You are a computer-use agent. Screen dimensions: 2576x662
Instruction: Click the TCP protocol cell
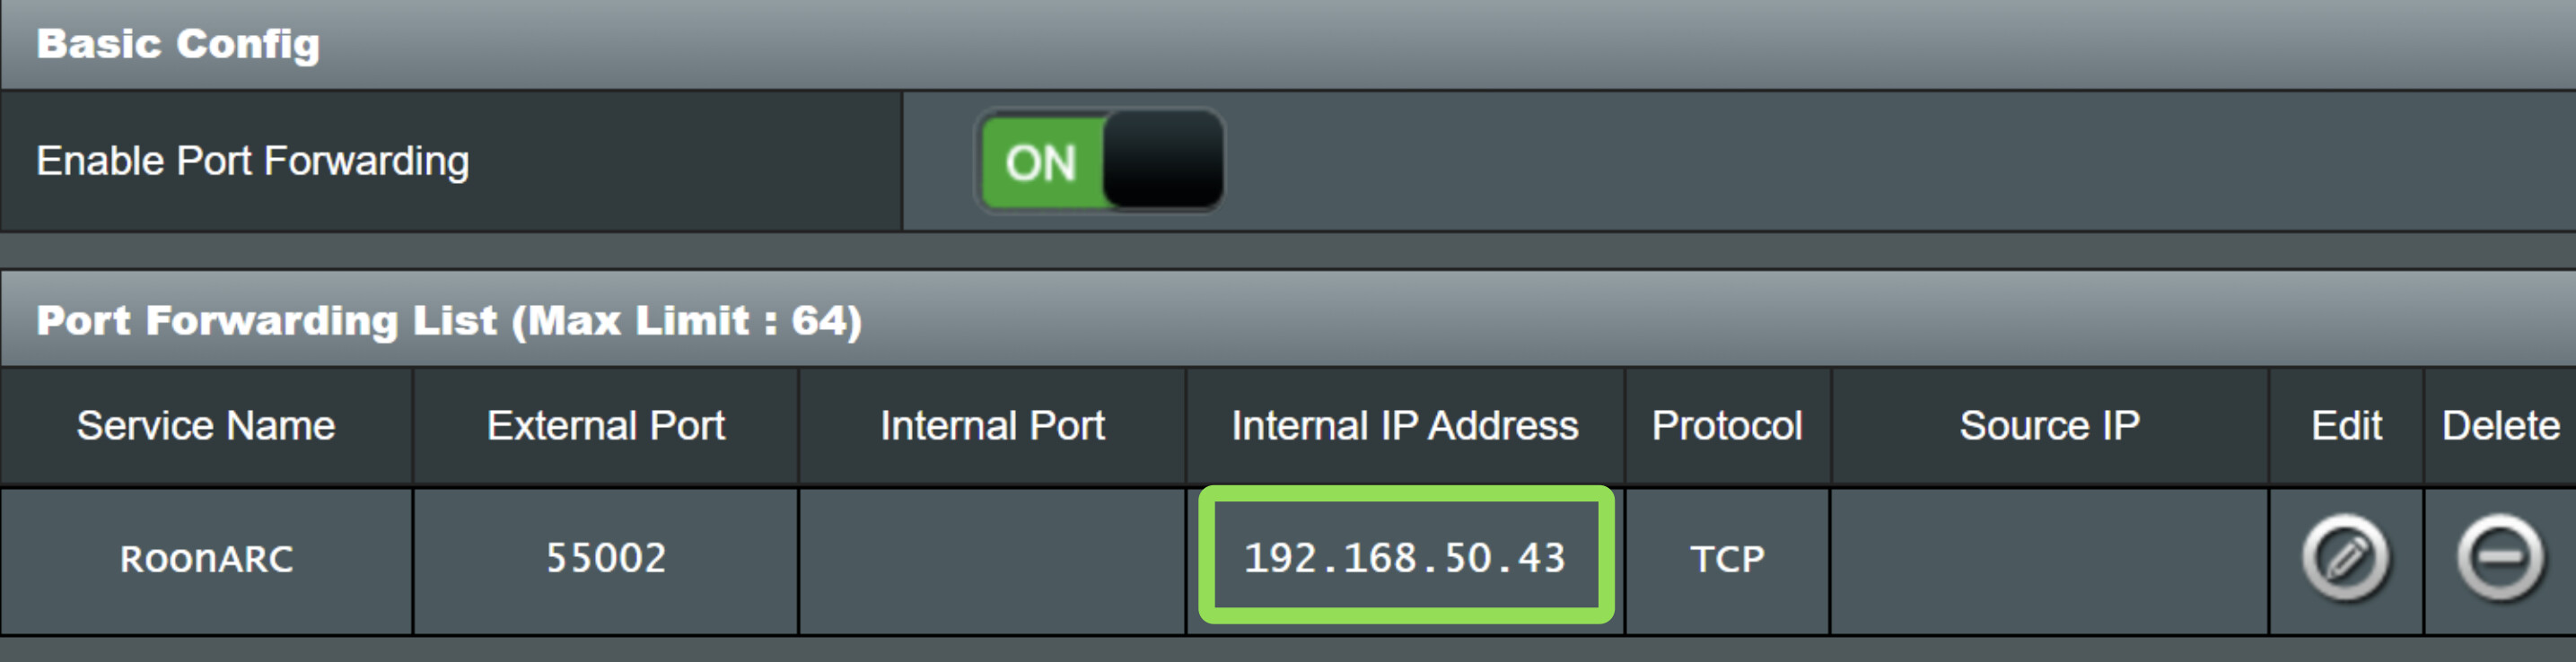1727,559
